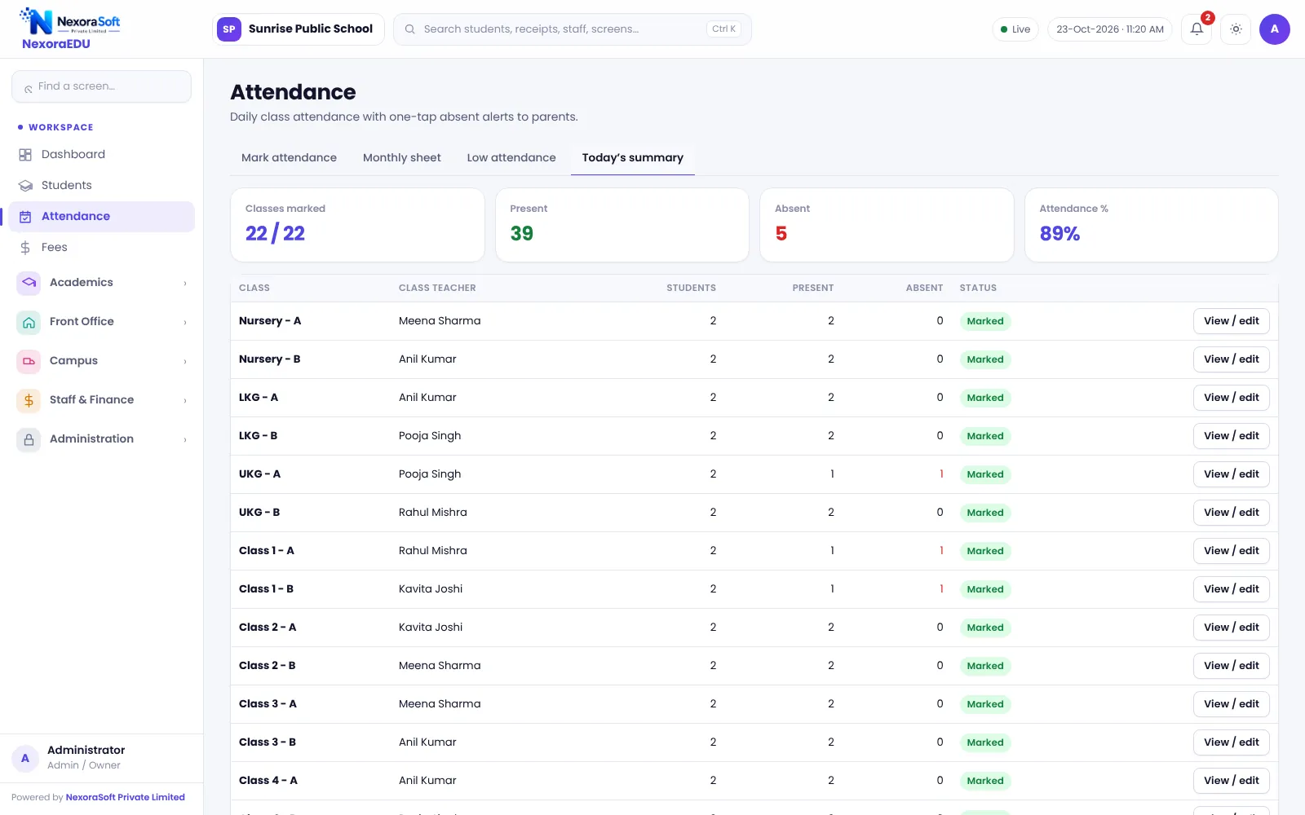
Task: Click the Classes marked 22 / 22 card
Action: click(x=358, y=225)
